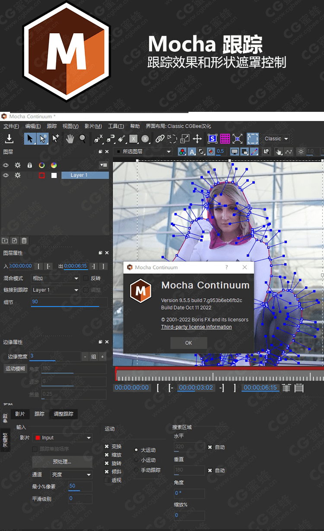Click the plus edge width button

(x=103, y=357)
